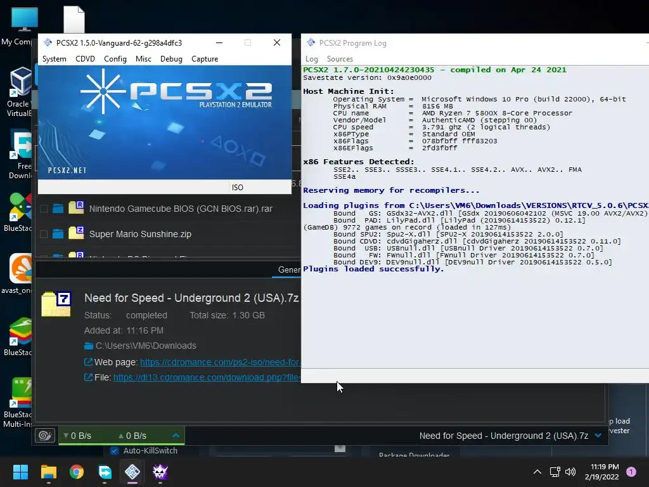Open folder icon for Super Mario Sunshine row
The width and height of the screenshot is (649, 487).
coord(58,234)
